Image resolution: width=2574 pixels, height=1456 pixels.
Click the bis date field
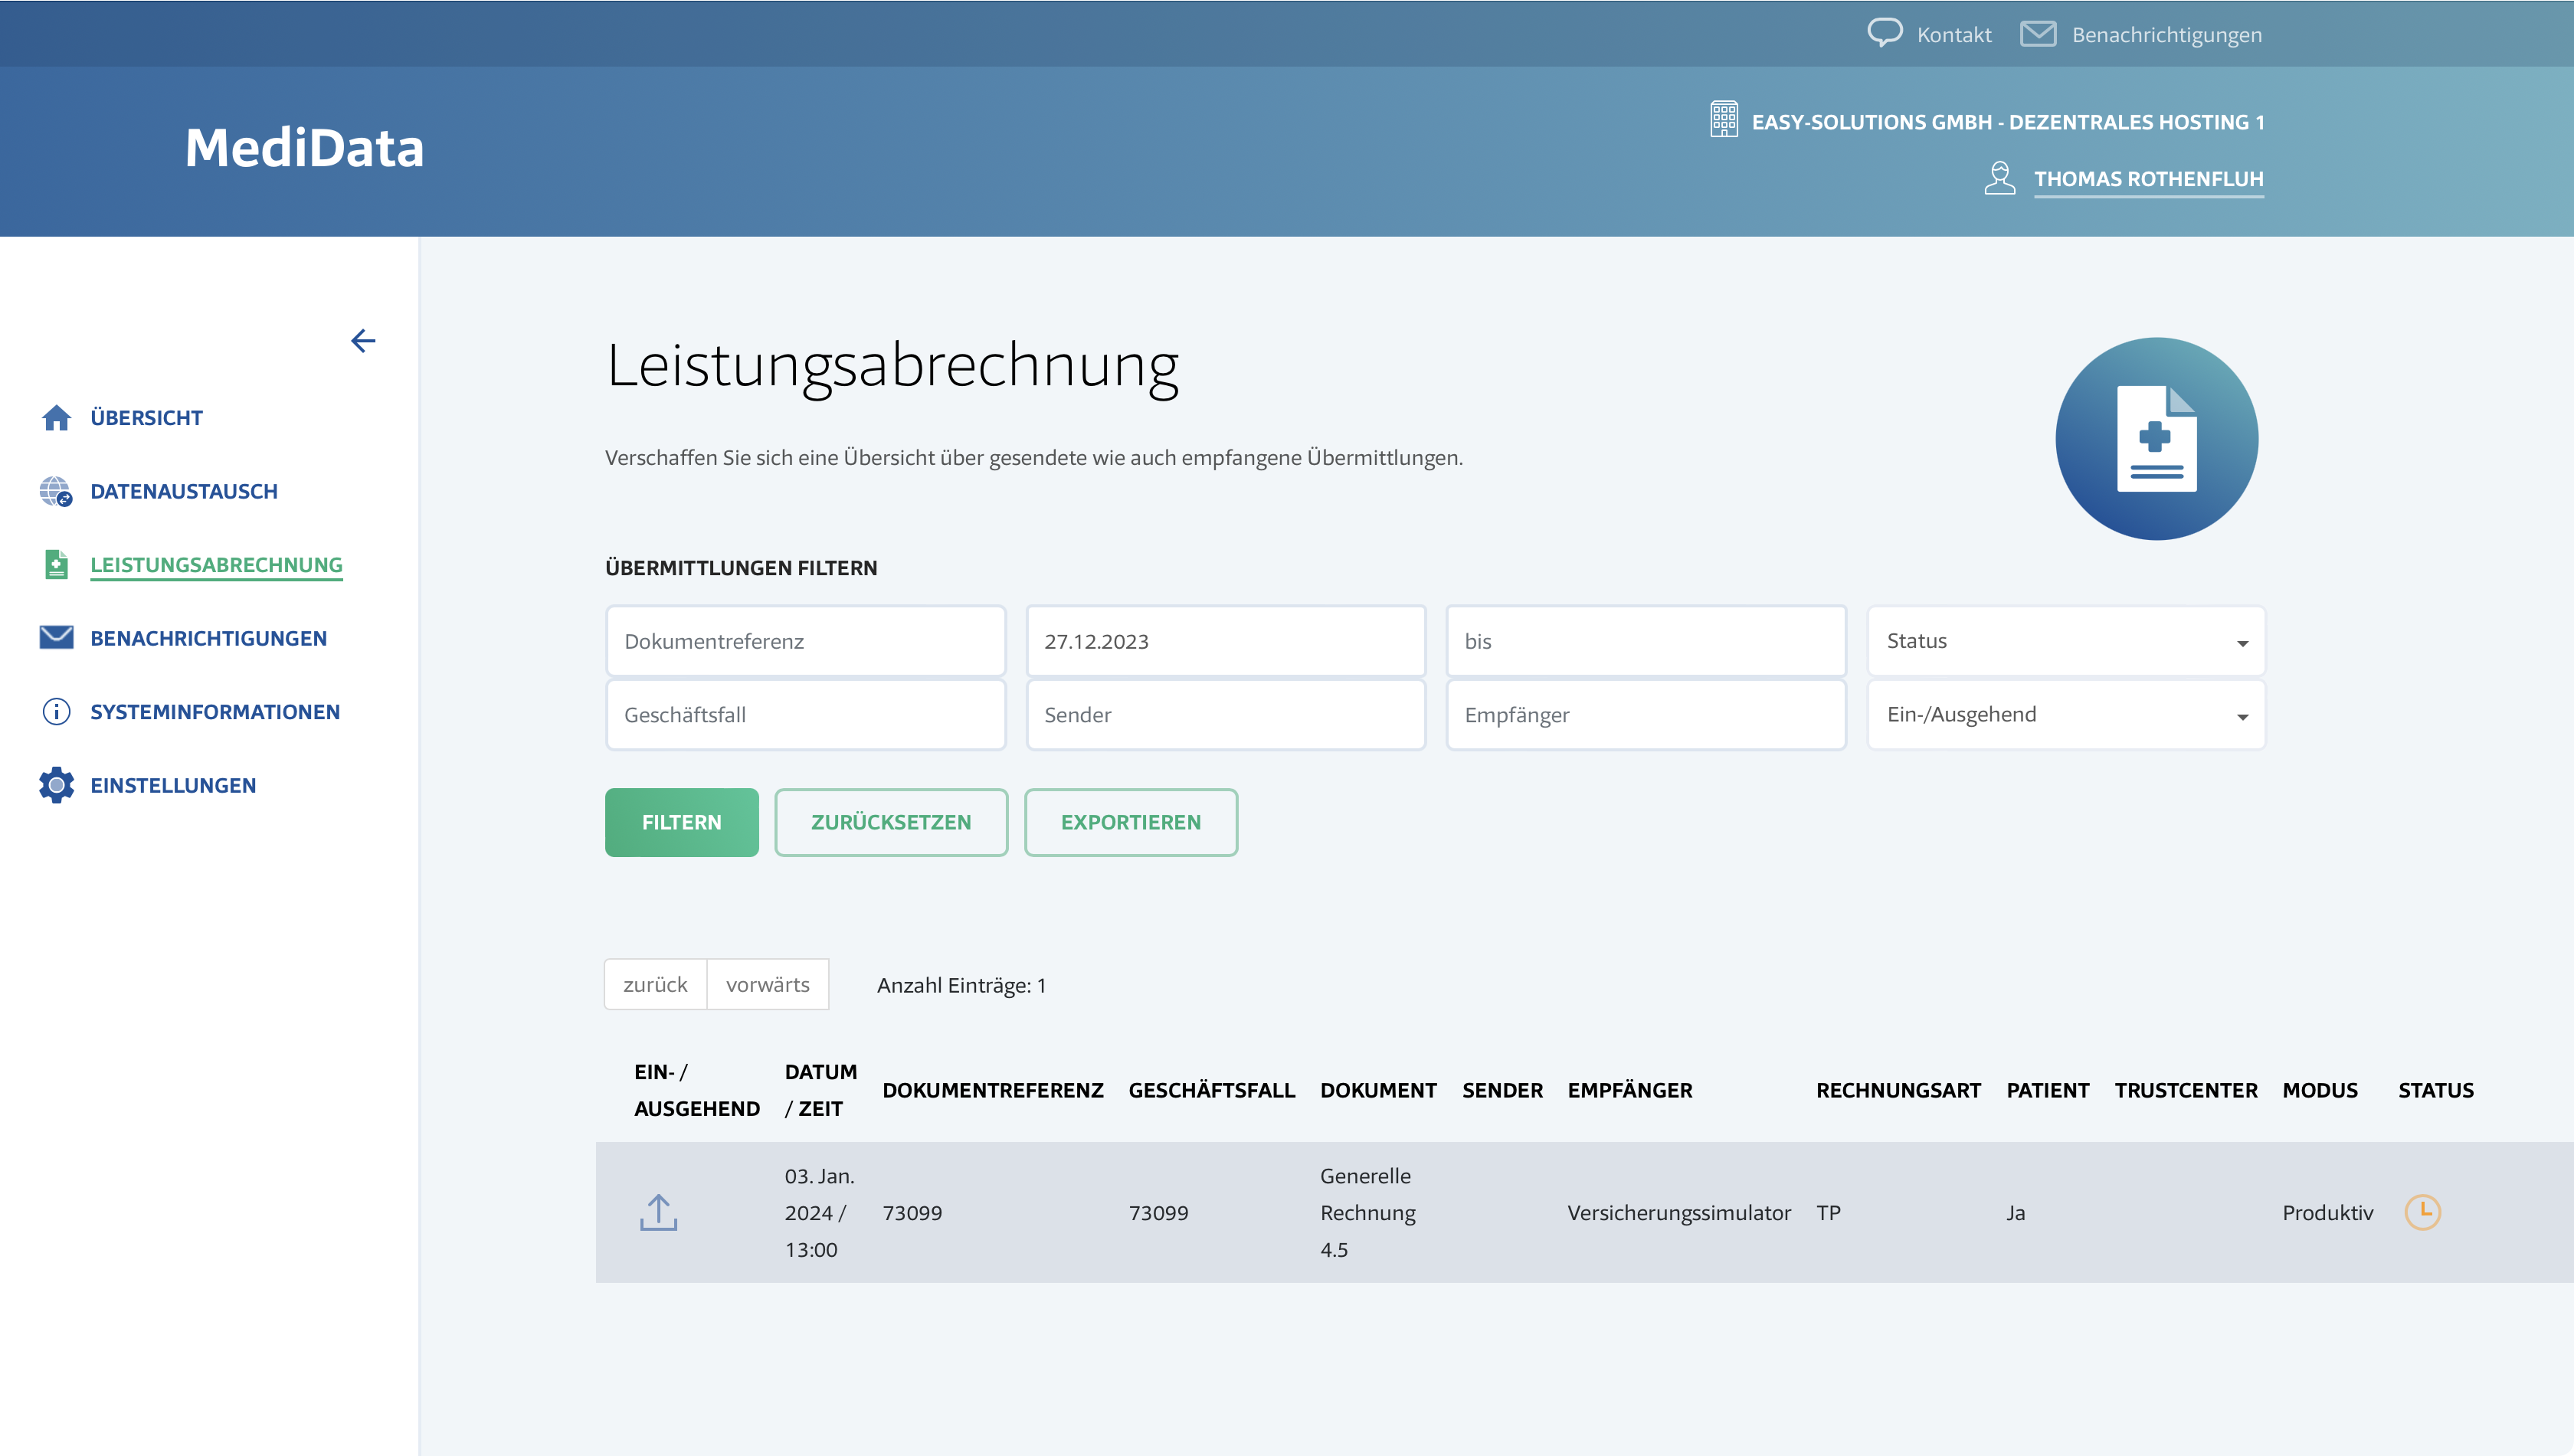click(x=1645, y=641)
